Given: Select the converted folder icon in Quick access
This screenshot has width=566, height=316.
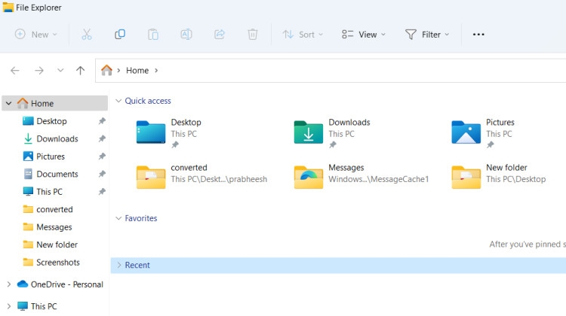Looking at the screenshot, I should (x=151, y=177).
